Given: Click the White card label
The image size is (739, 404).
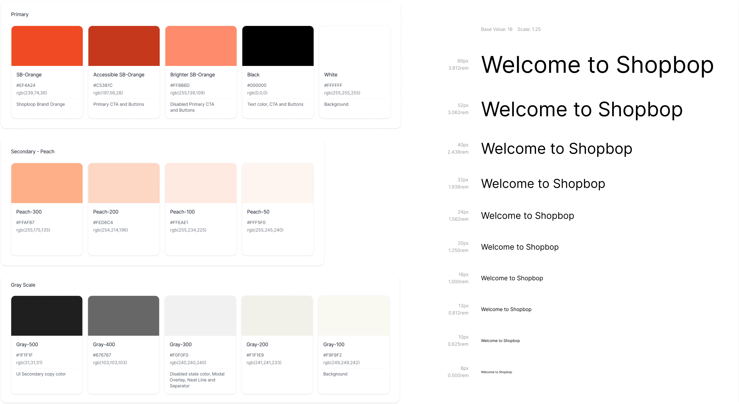Looking at the screenshot, I should [x=331, y=75].
